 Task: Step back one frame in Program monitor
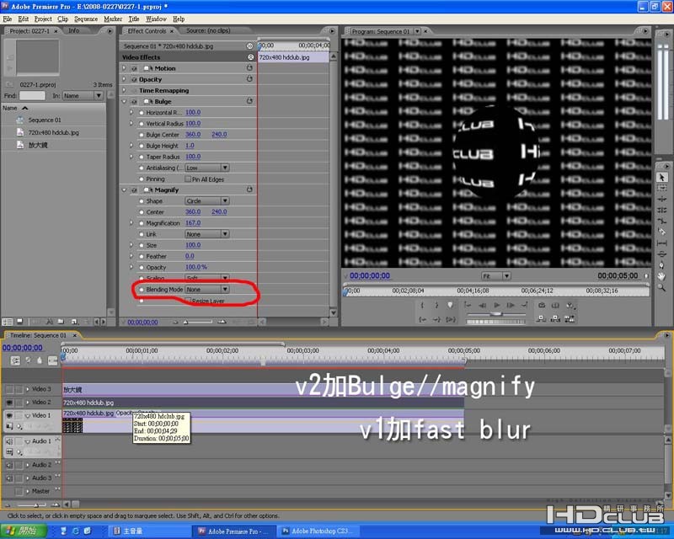[x=482, y=305]
